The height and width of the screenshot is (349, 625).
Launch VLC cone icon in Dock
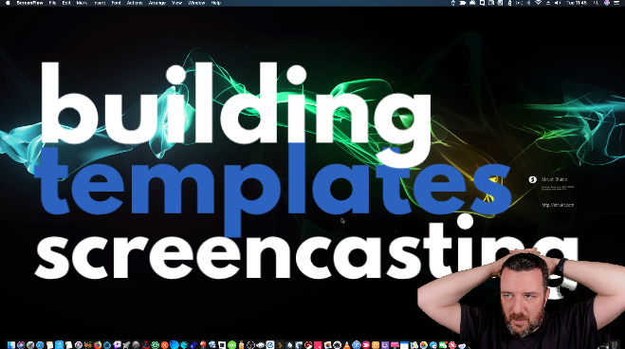click(x=346, y=345)
